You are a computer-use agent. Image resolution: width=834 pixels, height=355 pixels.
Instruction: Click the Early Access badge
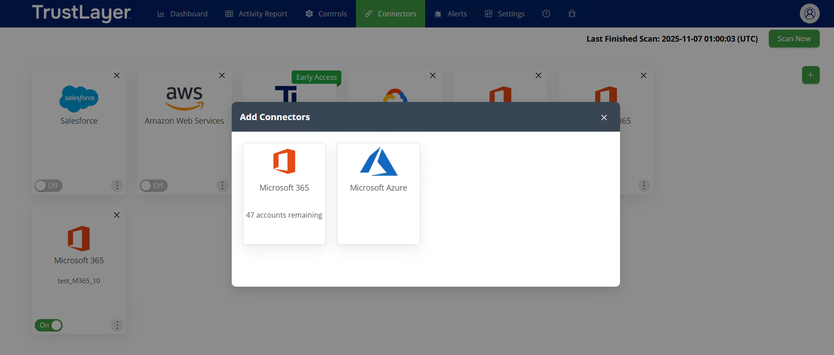pyautogui.click(x=316, y=77)
